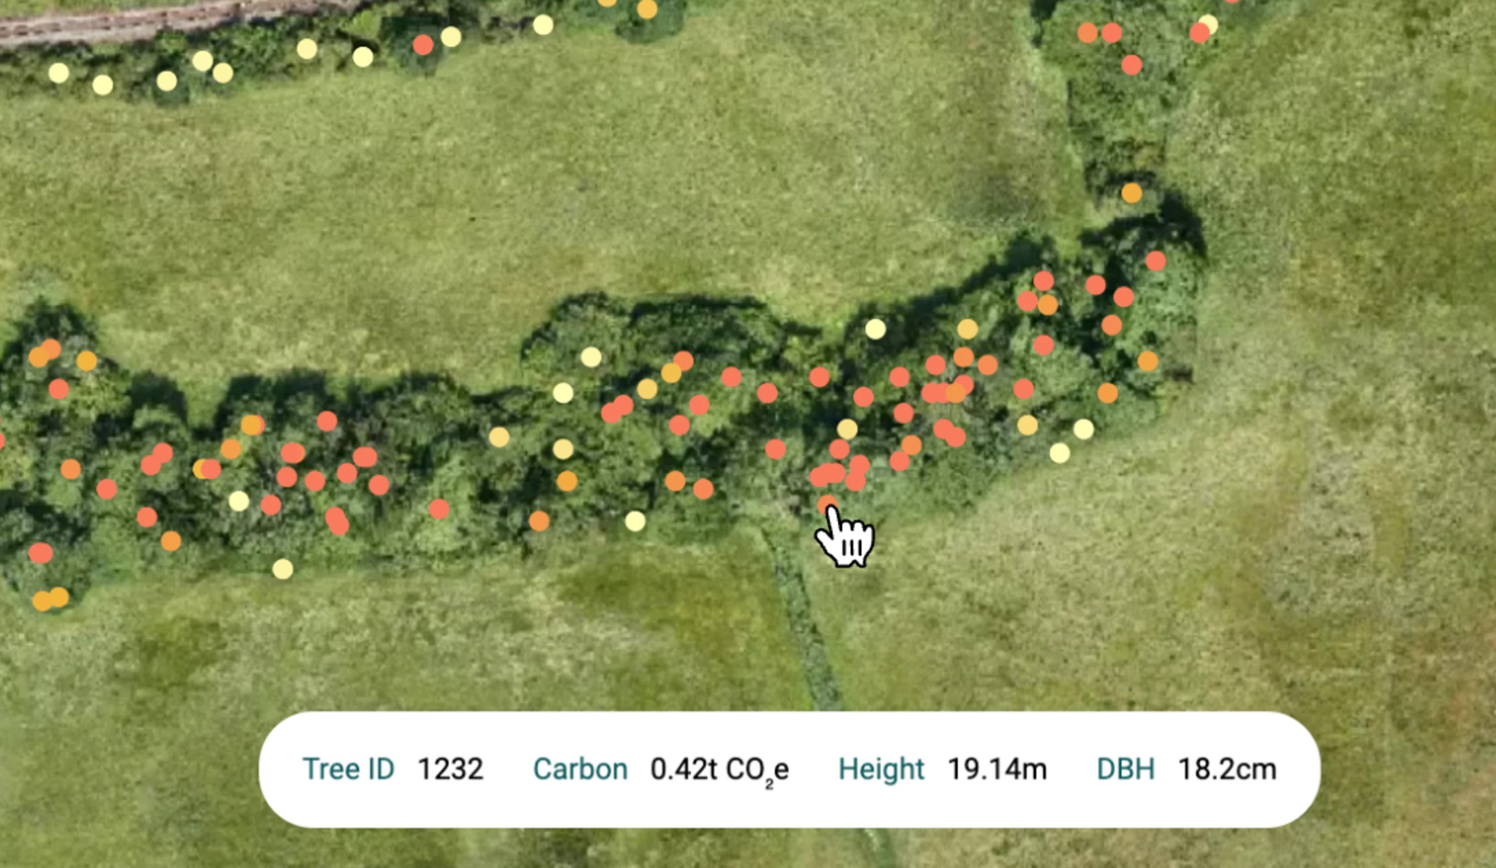The image size is (1496, 868).
Task: Click the red oval marker at the far-left woodland edge
Action: pyautogui.click(x=40, y=553)
